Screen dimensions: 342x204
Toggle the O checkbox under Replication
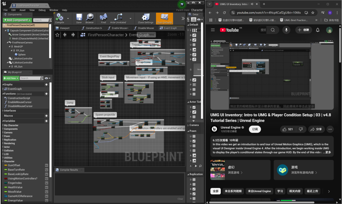tap(194, 180)
